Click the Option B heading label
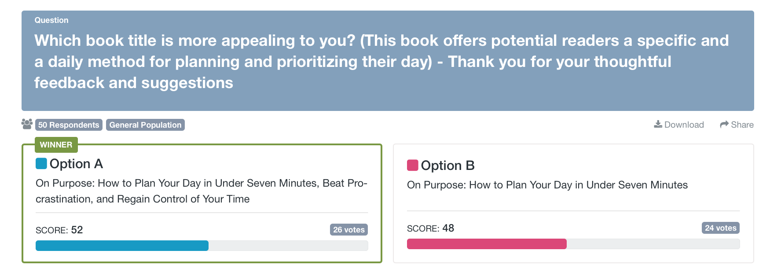 447,165
